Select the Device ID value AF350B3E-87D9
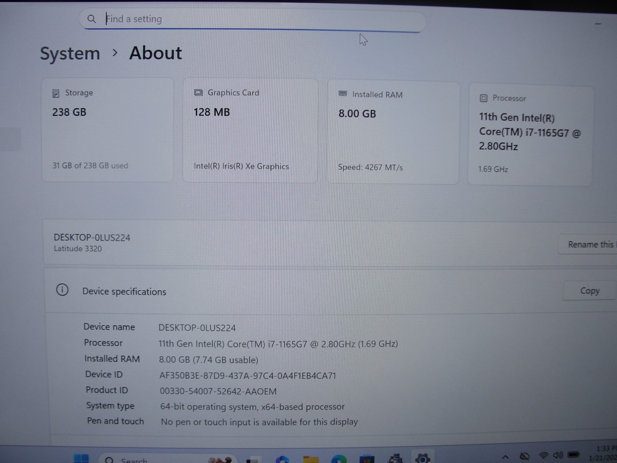 [x=248, y=375]
